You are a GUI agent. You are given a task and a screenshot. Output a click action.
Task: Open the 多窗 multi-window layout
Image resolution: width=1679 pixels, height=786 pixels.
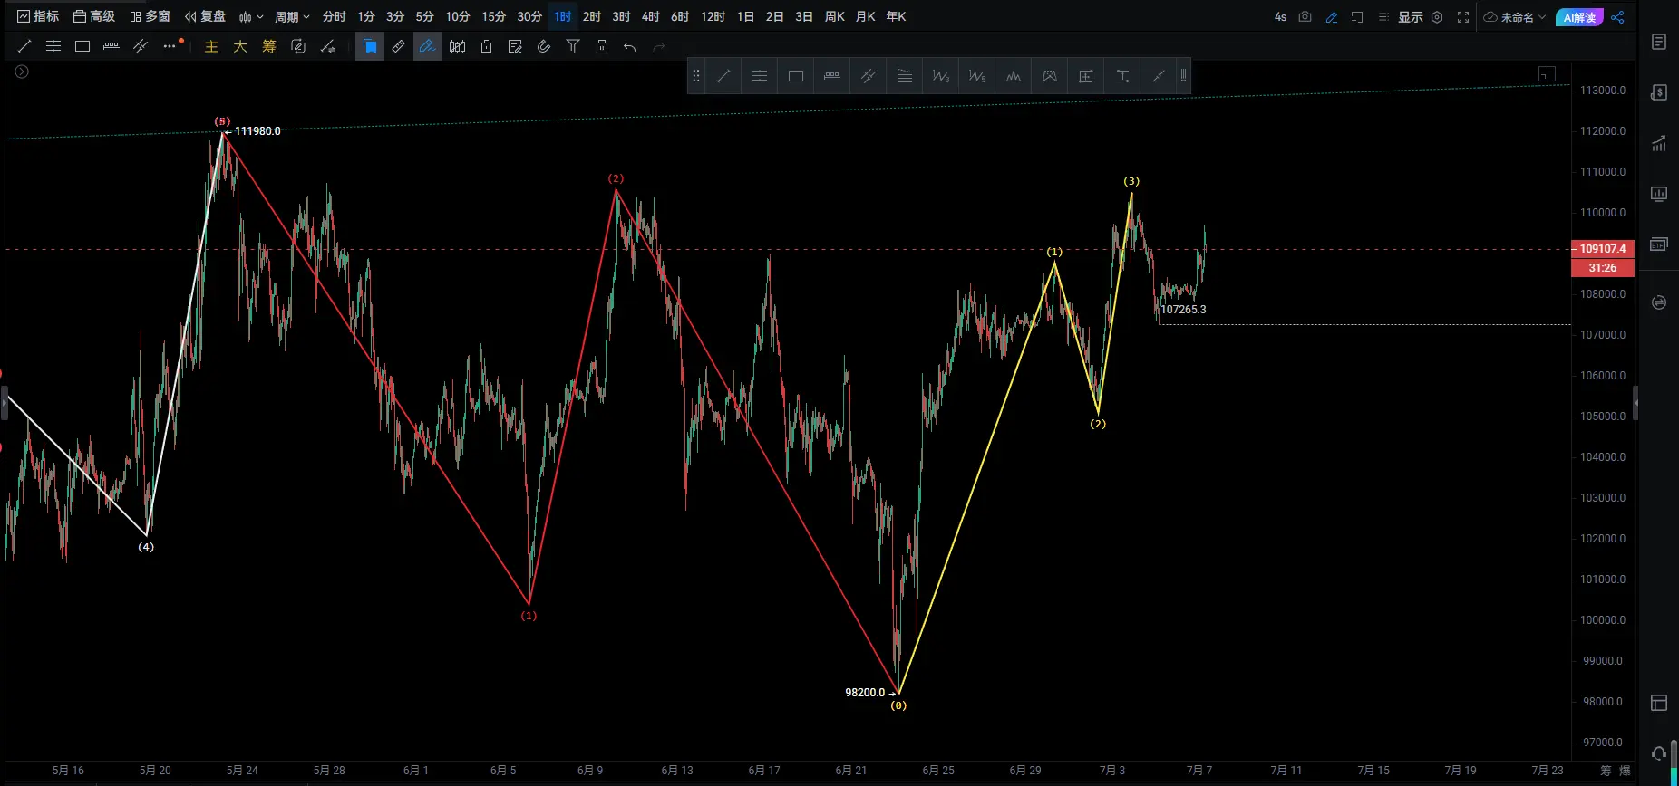(x=150, y=16)
